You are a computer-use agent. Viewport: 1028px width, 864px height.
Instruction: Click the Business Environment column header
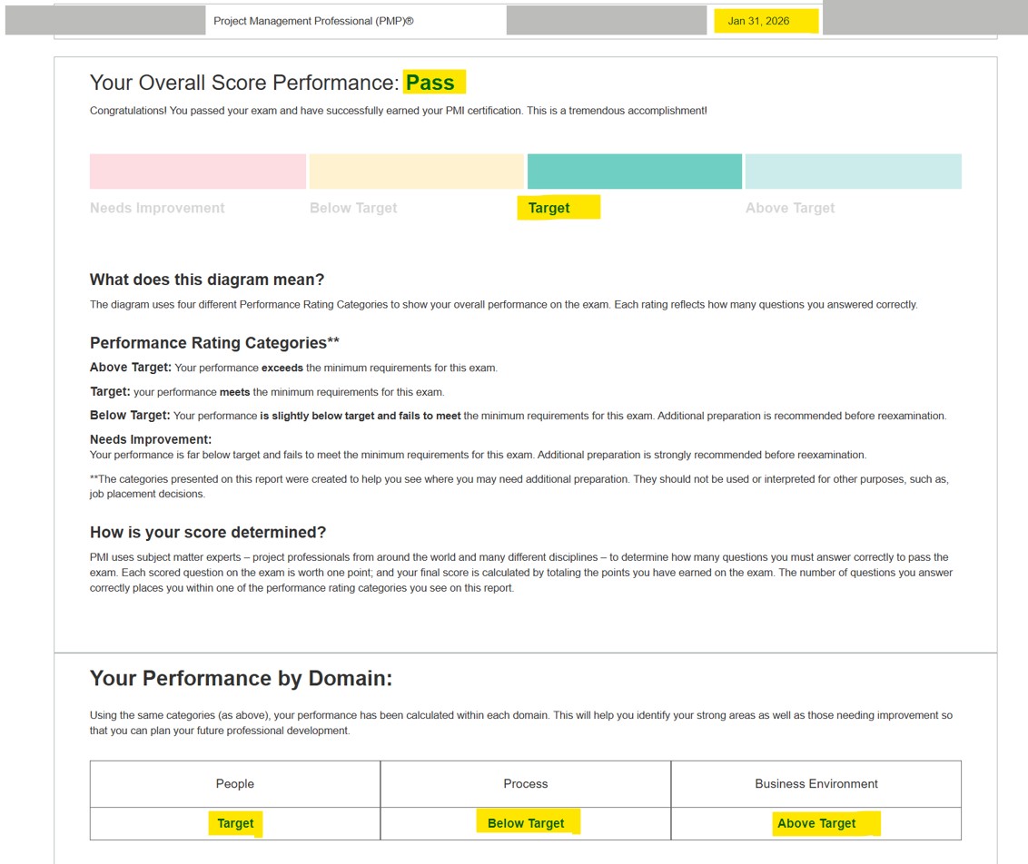[x=816, y=784]
